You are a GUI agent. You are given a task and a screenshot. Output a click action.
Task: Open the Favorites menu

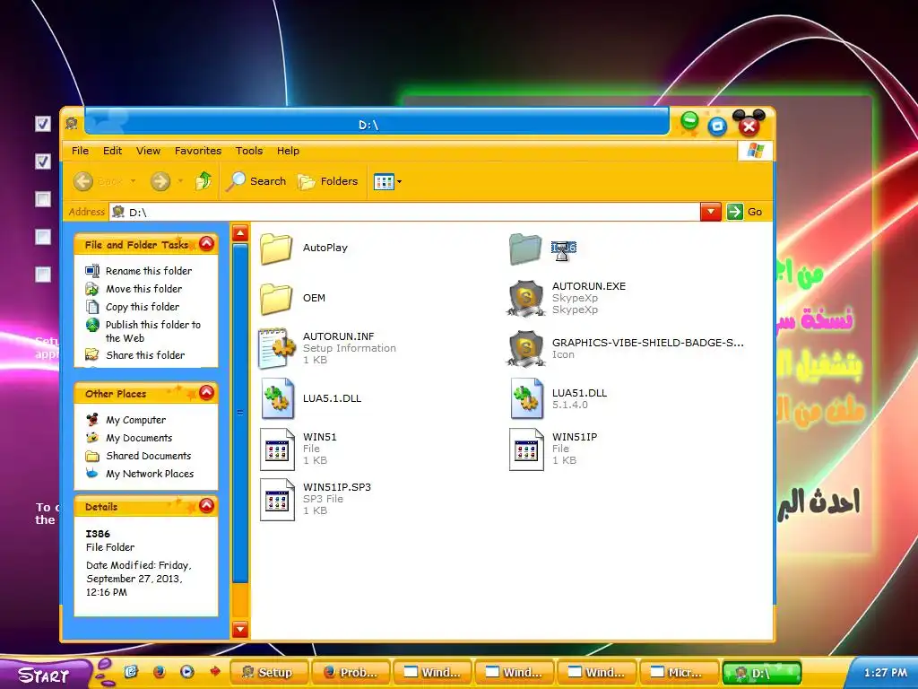(198, 151)
